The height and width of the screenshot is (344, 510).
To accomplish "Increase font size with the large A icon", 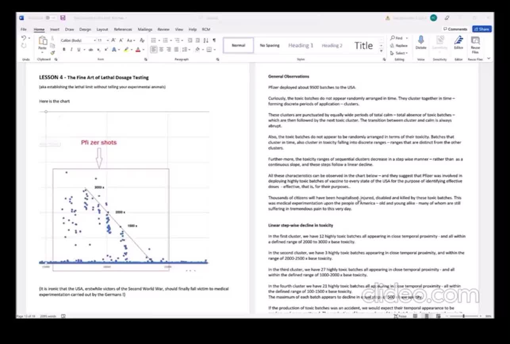I will tap(113, 40).
